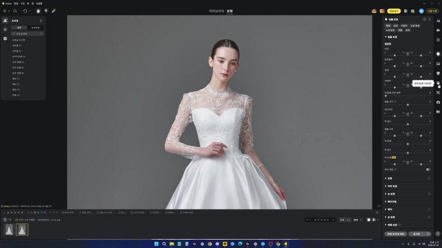Toggle the 손 보정 section enable box
Image resolution: width=442 pixels, height=248 pixels.
pyautogui.click(x=429, y=217)
